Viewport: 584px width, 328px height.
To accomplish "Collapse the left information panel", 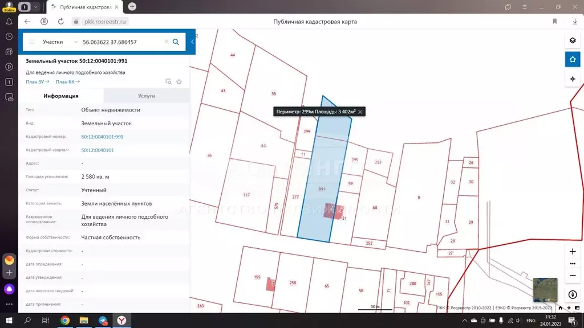I will point(192,42).
